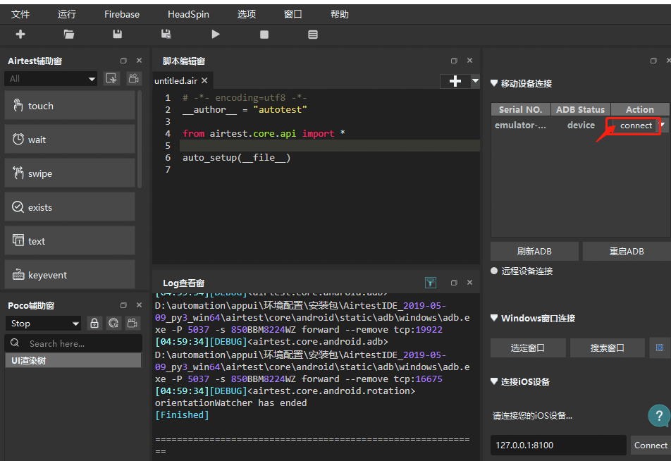
Task: Click connect for the emulator device
Action: 636,125
